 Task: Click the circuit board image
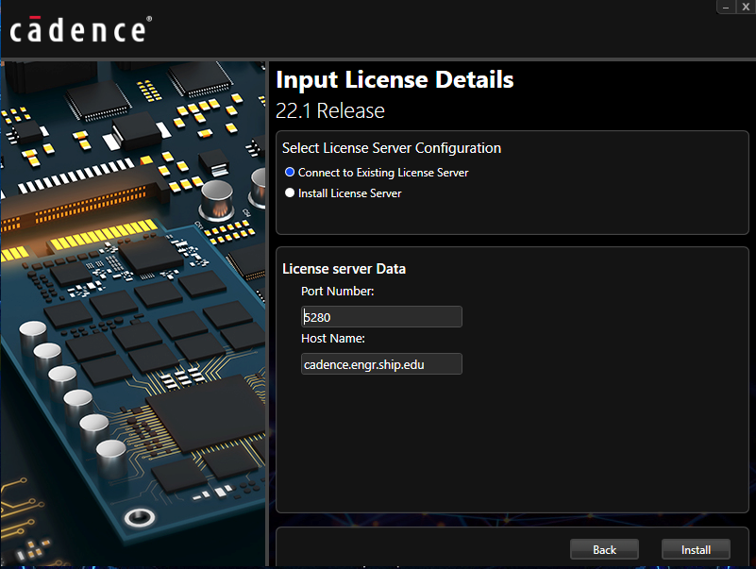(x=132, y=311)
